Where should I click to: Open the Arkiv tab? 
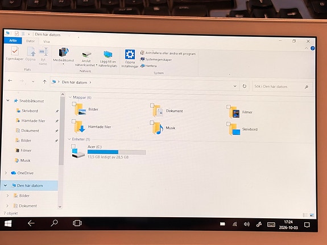point(13,40)
